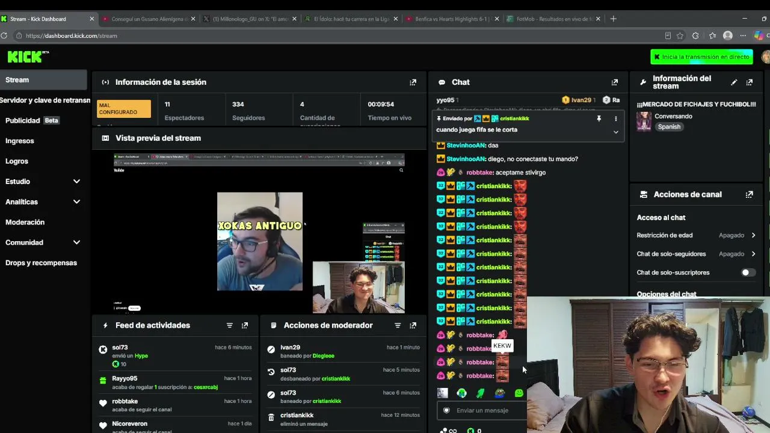Screen dimensions: 770x433
Task: Open Drops y recompensas page
Action: [41, 263]
